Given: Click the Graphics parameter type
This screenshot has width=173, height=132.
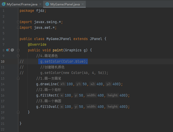Looking at the screenshot, I should click(73, 50).
